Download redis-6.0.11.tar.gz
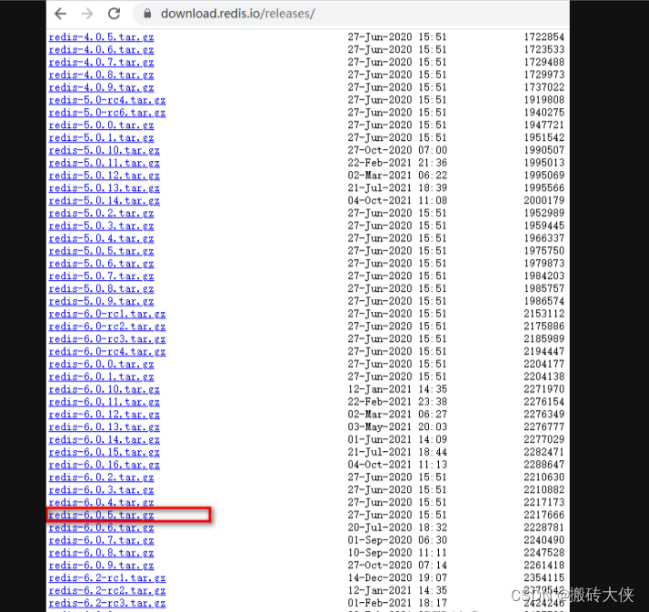The image size is (649, 612). (105, 402)
